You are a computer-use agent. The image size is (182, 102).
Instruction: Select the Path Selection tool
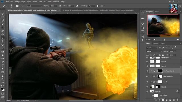pyautogui.click(x=3, y=69)
